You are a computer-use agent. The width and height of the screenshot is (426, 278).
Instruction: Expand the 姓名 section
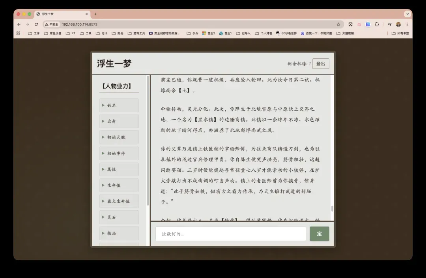(x=119, y=106)
